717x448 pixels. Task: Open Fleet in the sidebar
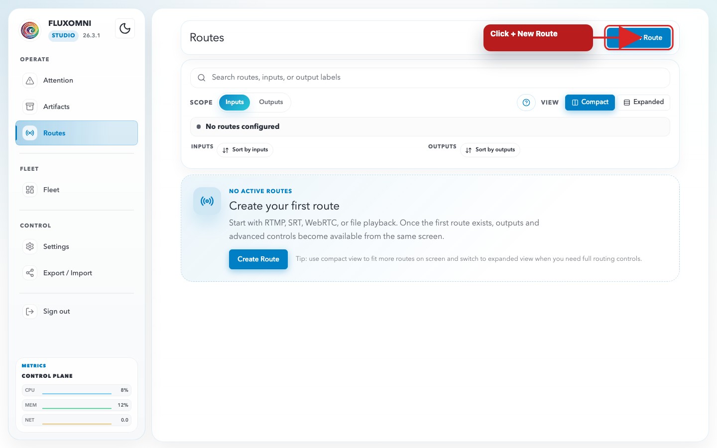click(77, 190)
